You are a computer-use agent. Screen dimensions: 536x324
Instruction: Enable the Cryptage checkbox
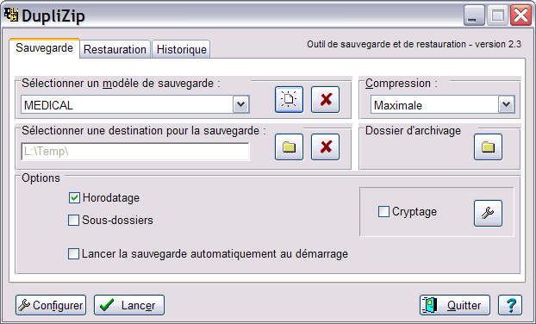point(383,212)
